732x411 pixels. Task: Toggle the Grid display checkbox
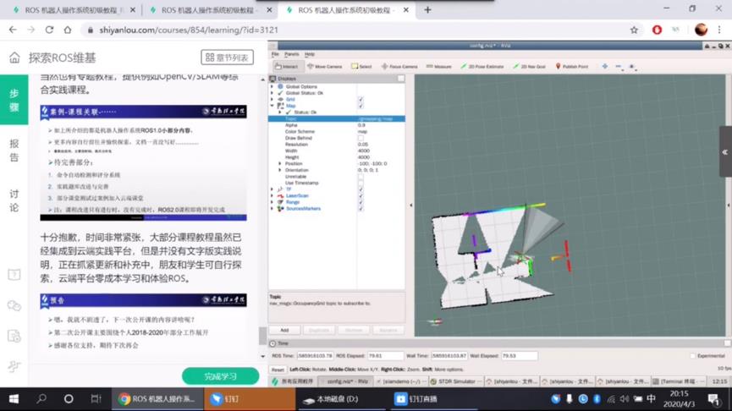coord(360,100)
